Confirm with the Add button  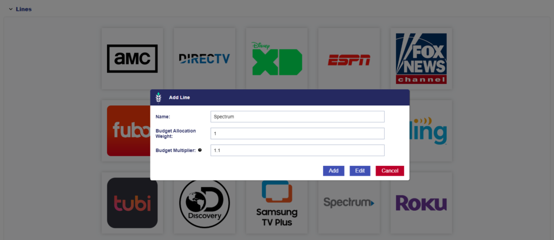click(333, 171)
